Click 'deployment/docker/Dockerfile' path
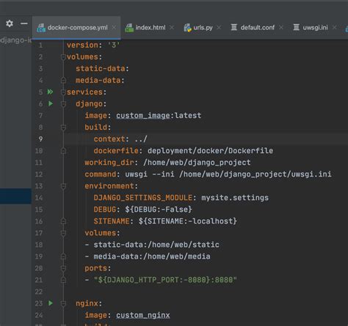This screenshot has height=326, width=348. pos(210,151)
